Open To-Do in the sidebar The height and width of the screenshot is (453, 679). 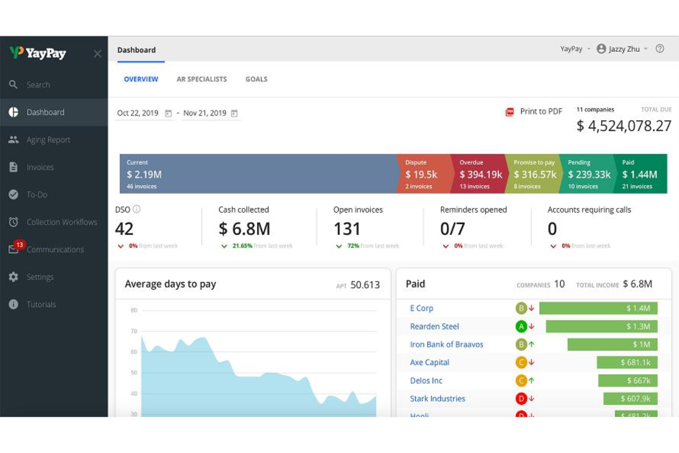point(54,195)
